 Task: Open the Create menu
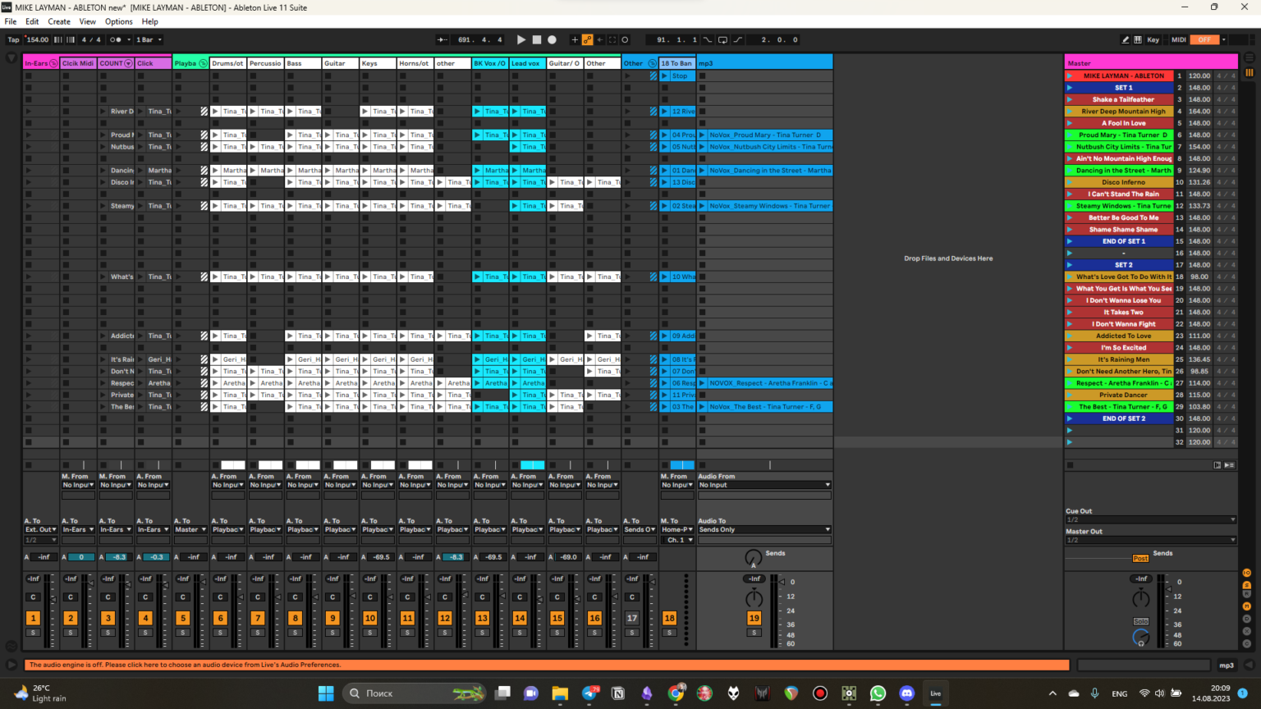pyautogui.click(x=59, y=21)
